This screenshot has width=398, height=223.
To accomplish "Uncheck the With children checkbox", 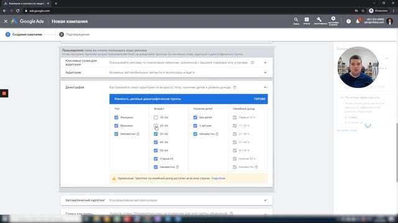I will click(x=195, y=126).
